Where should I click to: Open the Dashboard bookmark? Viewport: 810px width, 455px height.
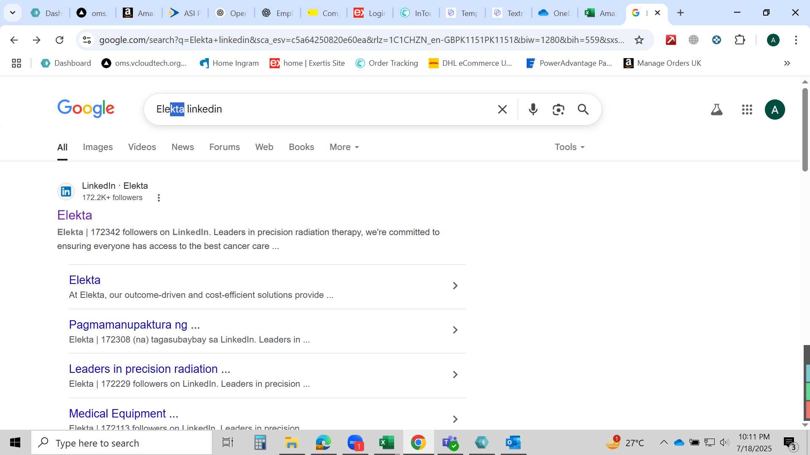66,63
